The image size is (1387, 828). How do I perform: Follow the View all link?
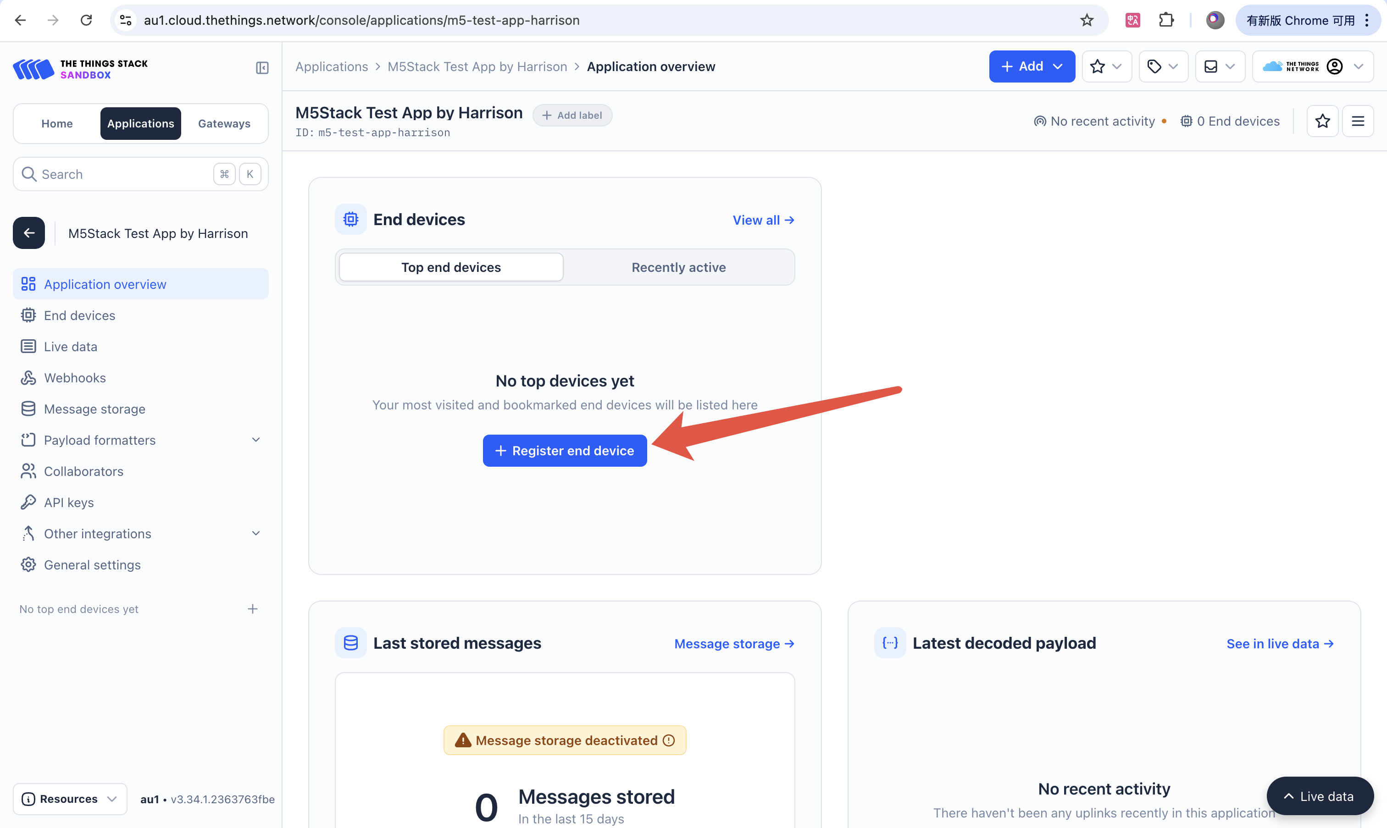[x=764, y=220]
